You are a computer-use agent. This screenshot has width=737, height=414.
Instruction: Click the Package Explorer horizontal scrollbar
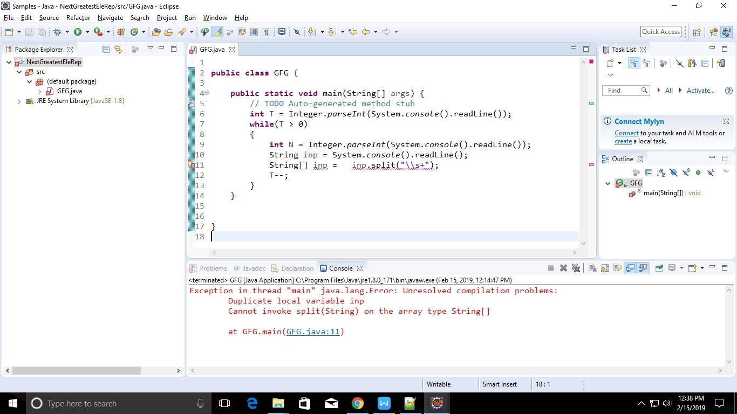(x=77, y=371)
